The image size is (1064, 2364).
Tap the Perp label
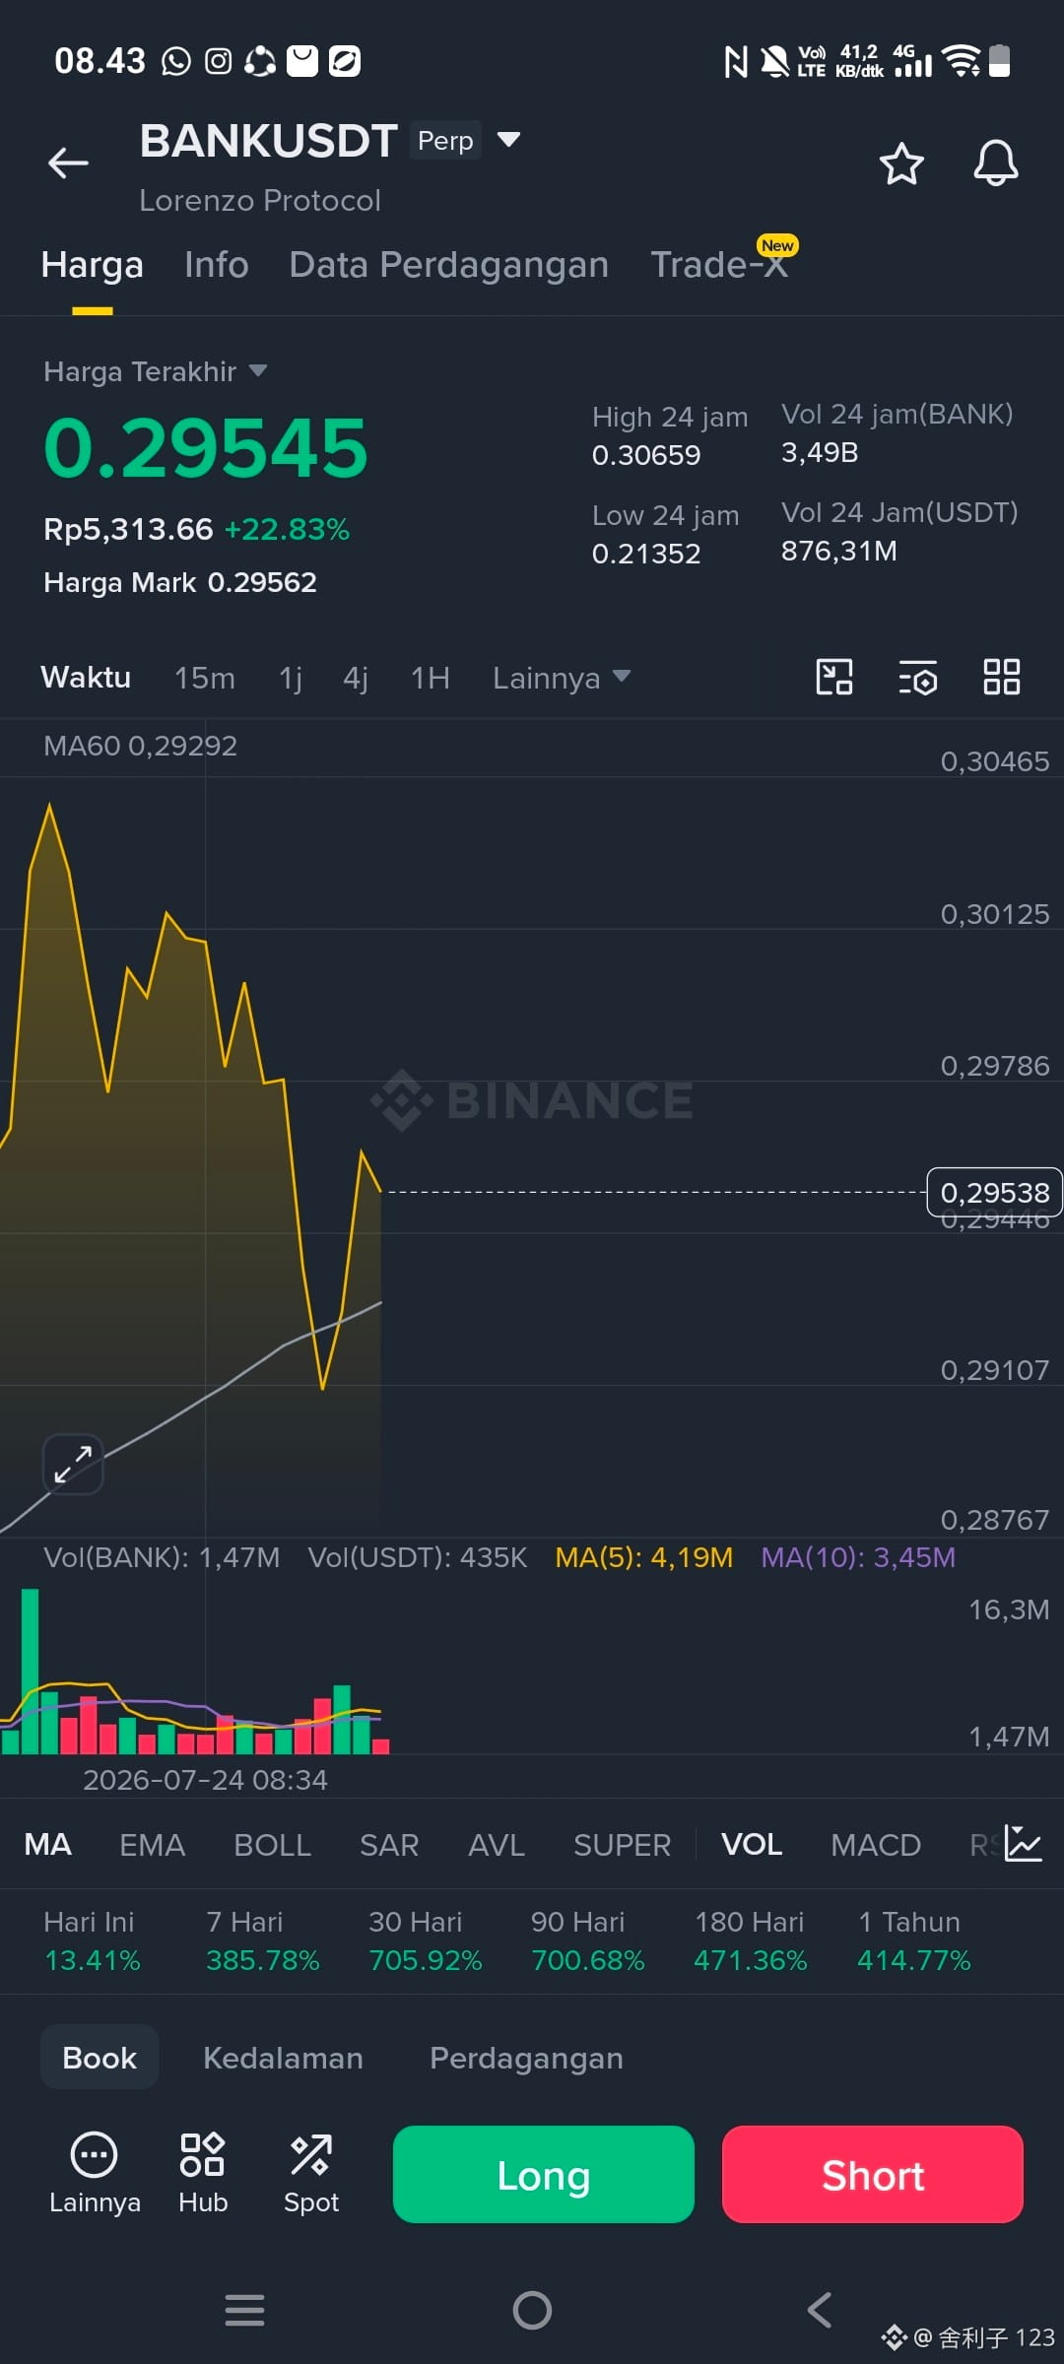pos(445,141)
